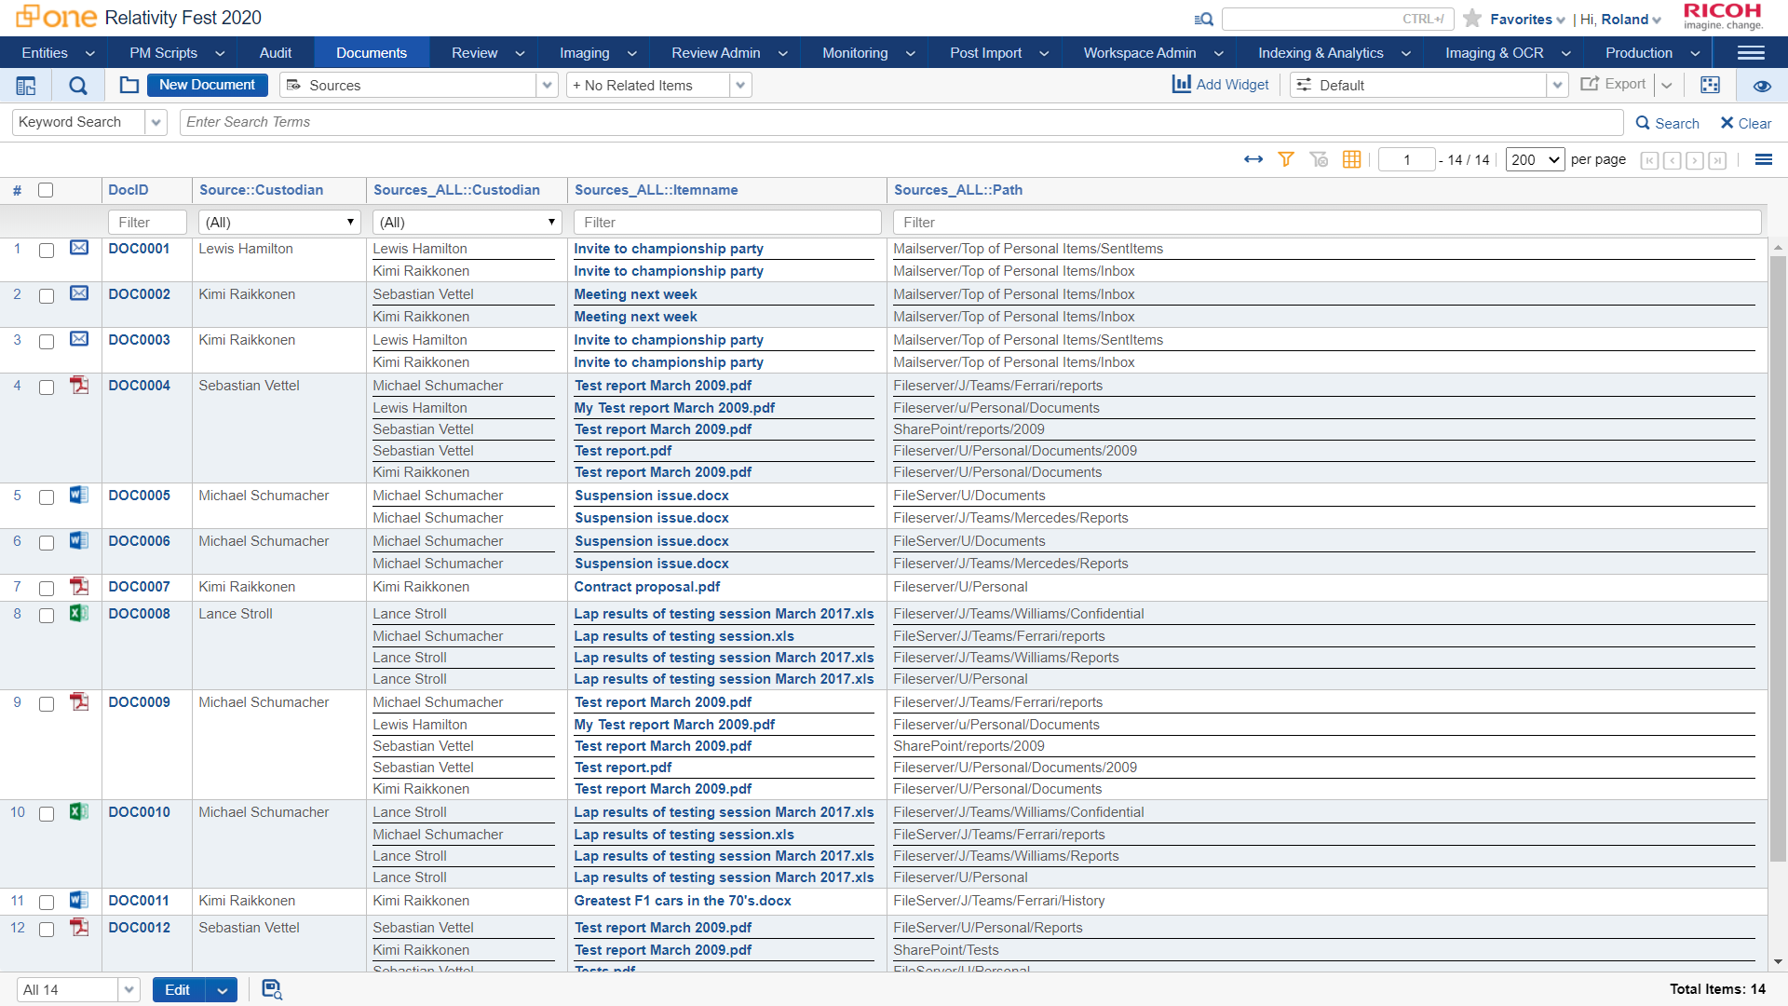The width and height of the screenshot is (1788, 1006).
Task: Click the folder browser icon
Action: (129, 85)
